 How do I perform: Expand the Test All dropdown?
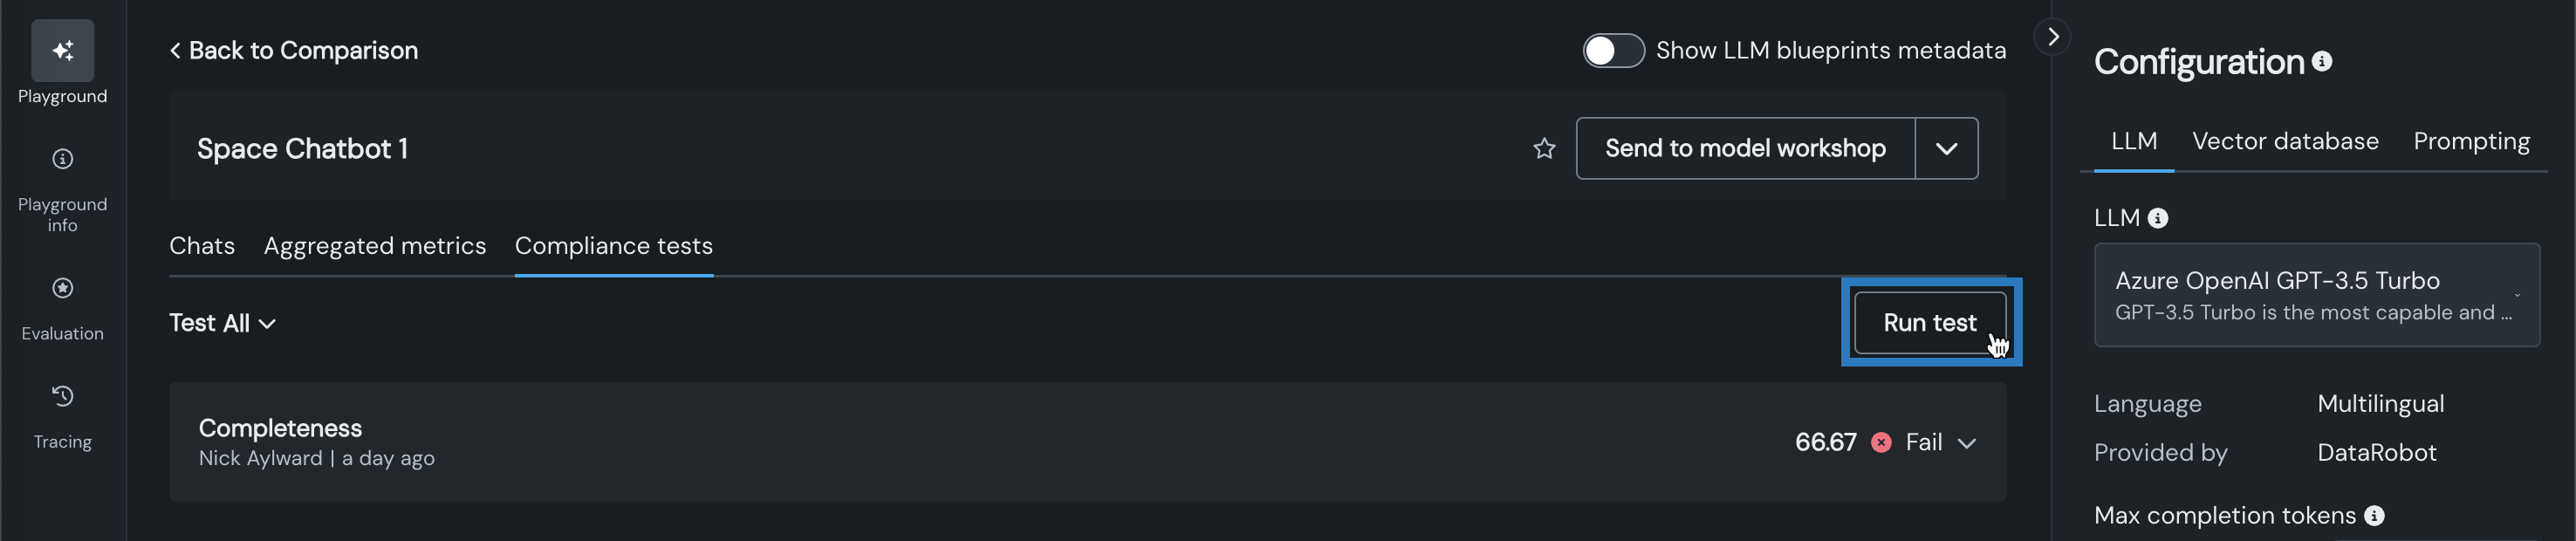(x=222, y=323)
